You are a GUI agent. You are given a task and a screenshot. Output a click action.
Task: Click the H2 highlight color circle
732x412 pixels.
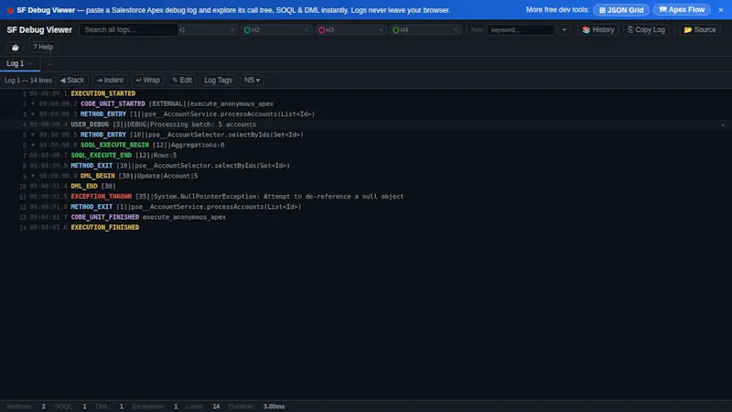(x=247, y=30)
